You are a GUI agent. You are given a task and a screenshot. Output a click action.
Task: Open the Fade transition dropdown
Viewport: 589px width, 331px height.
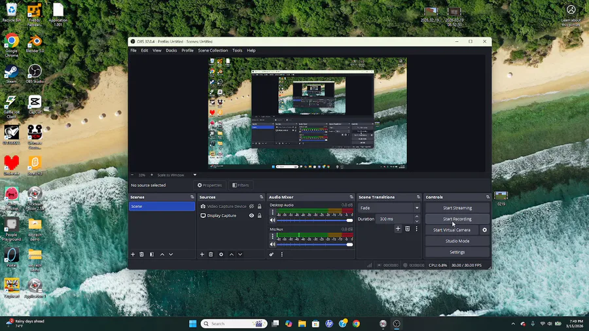click(389, 208)
